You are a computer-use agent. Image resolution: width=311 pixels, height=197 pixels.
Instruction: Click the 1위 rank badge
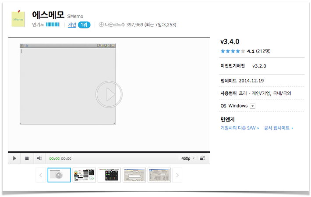click(84, 25)
